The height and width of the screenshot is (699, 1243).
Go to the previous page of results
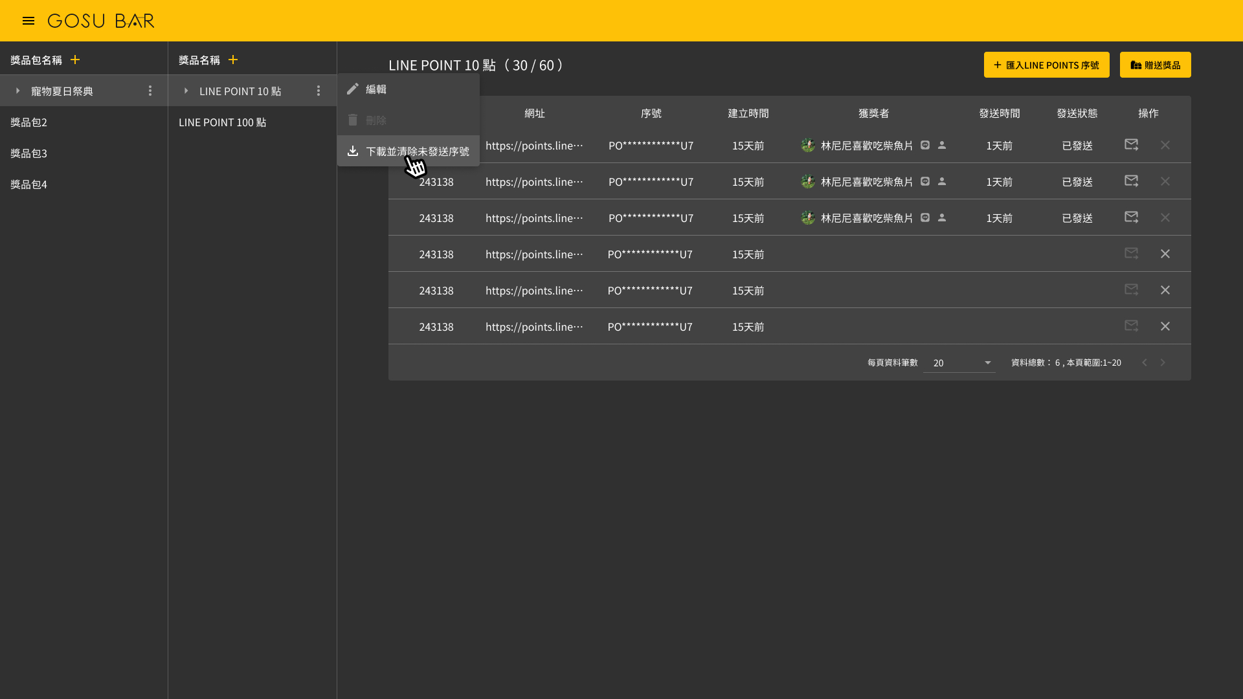(x=1145, y=362)
